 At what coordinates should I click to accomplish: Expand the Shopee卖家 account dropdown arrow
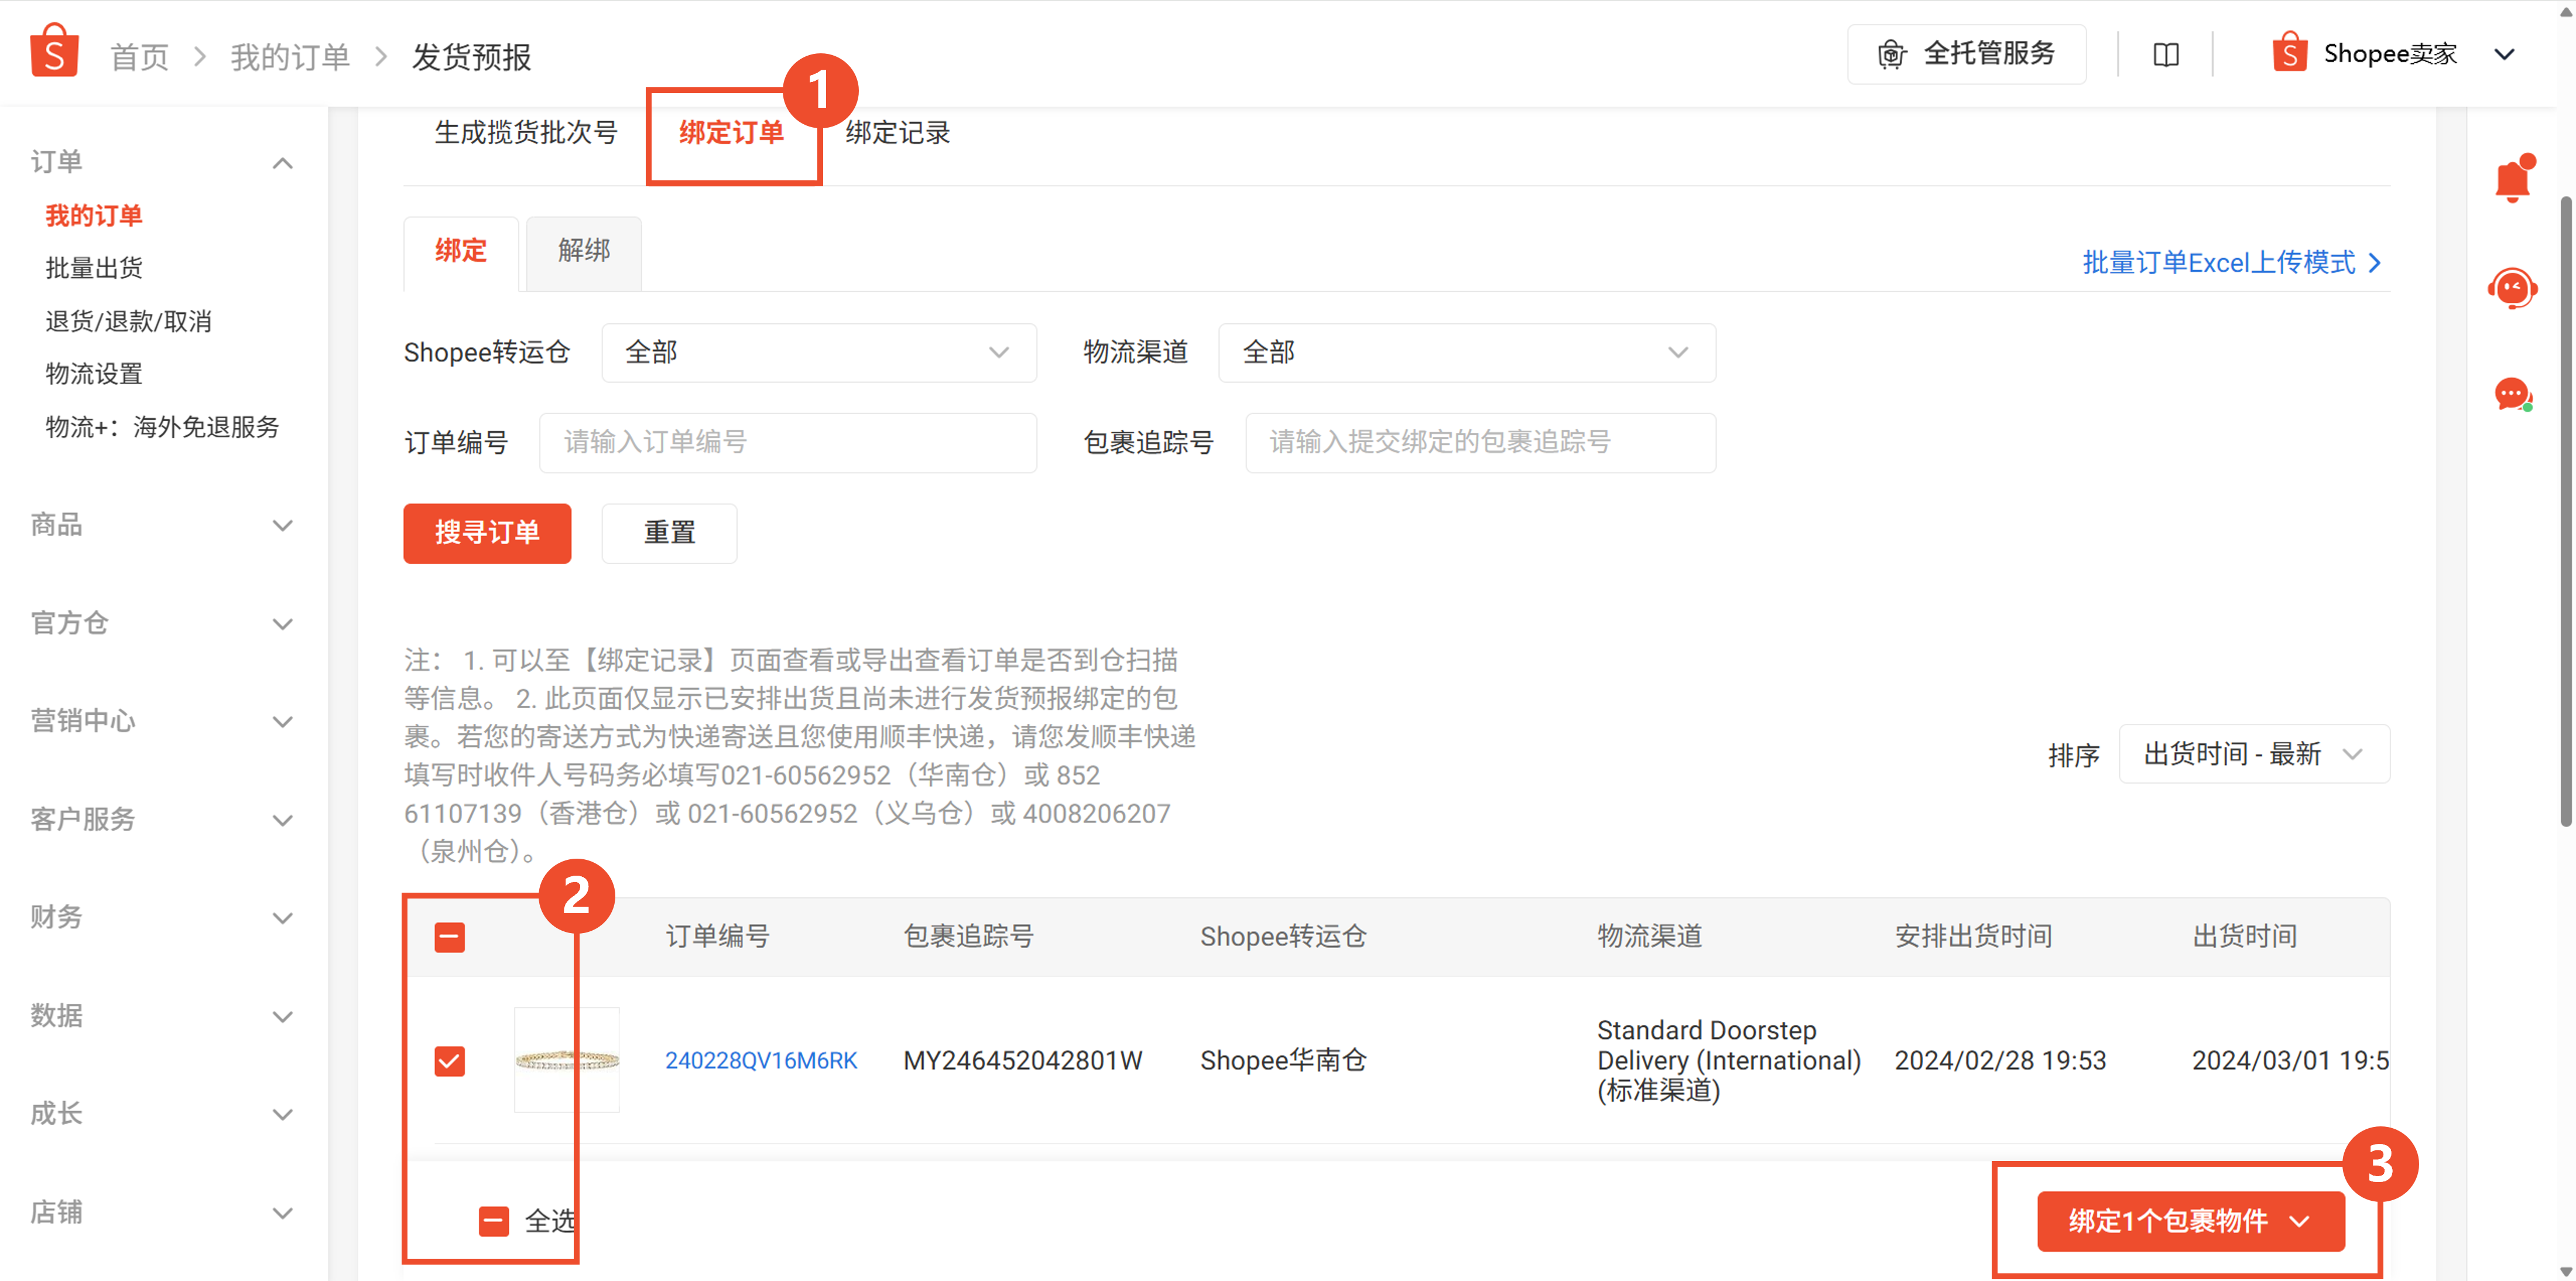2504,54
